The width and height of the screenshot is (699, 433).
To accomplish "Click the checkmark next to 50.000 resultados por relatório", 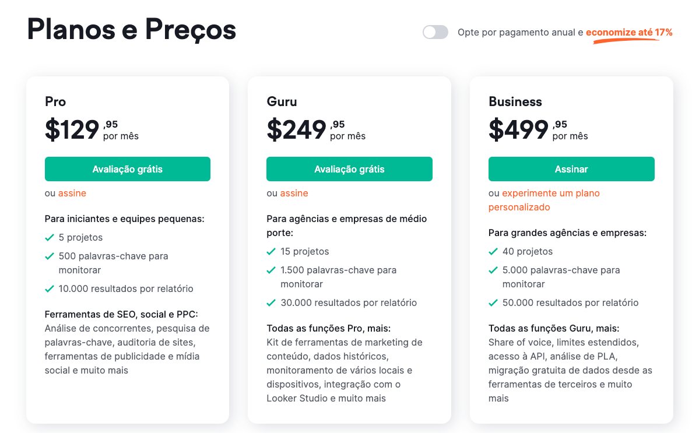I will coord(492,302).
